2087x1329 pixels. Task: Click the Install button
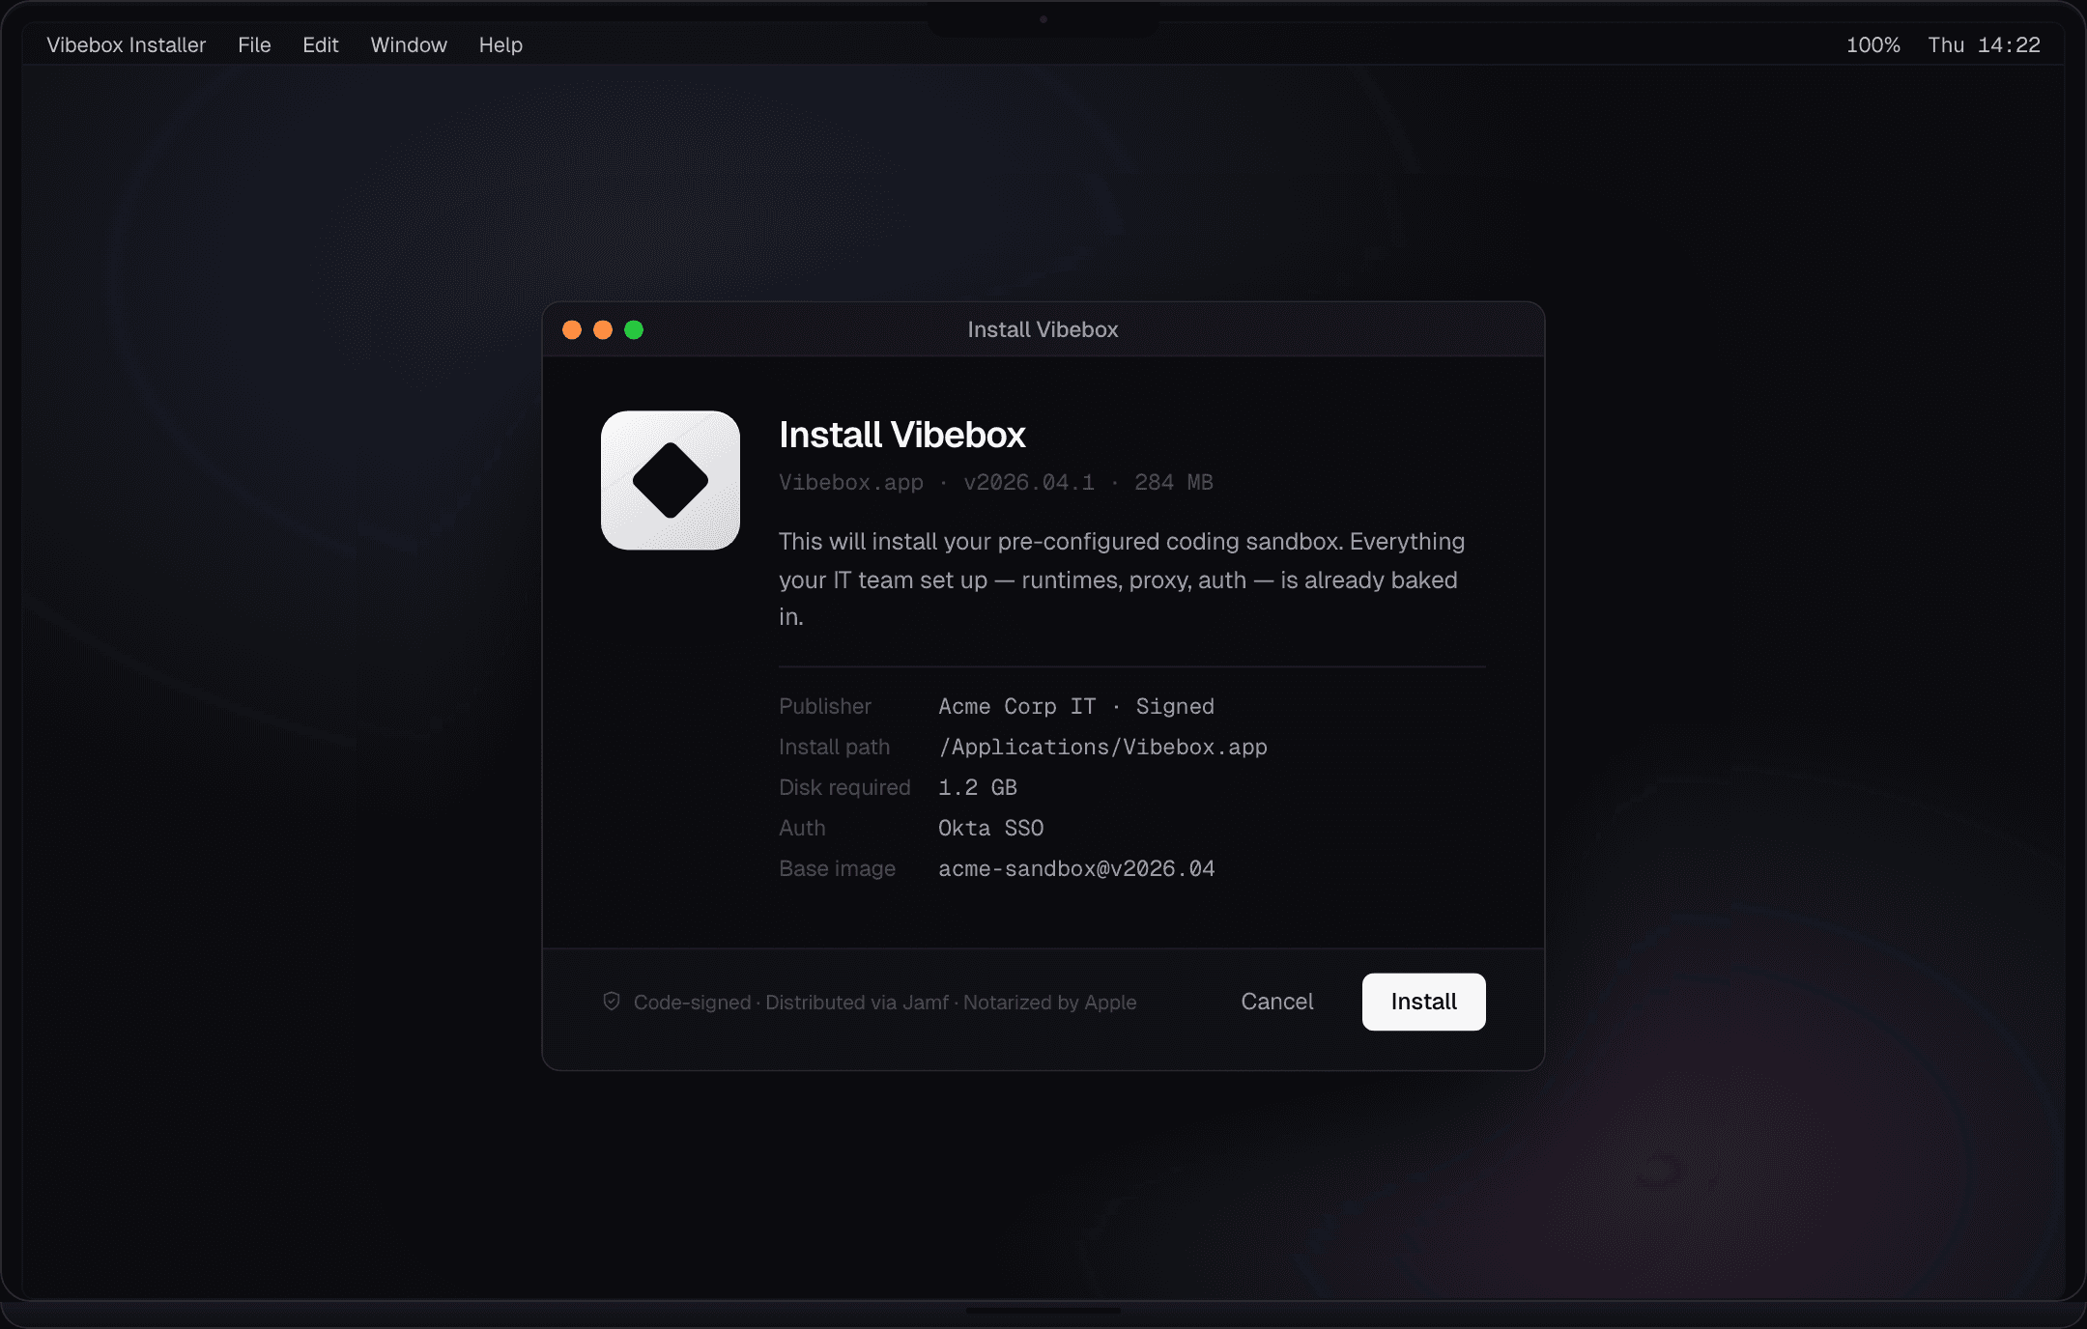(x=1423, y=1002)
